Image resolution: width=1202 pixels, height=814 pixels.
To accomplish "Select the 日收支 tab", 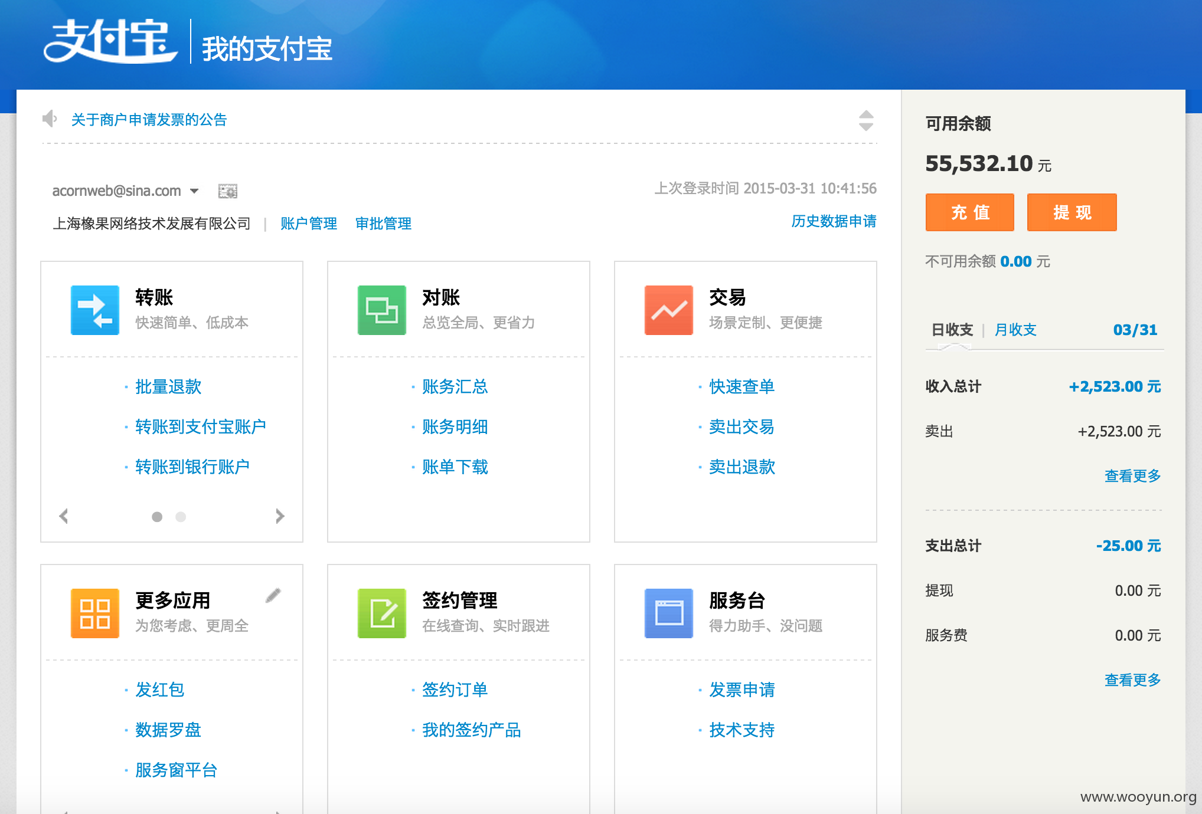I will click(952, 330).
